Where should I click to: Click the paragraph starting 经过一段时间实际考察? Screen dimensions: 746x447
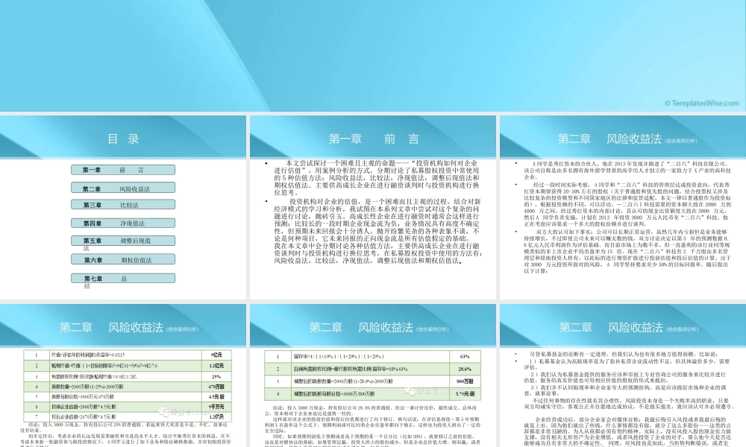point(627,204)
